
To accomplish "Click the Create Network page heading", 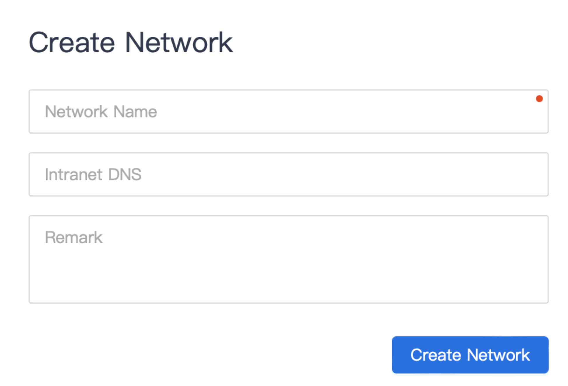I will (131, 43).
